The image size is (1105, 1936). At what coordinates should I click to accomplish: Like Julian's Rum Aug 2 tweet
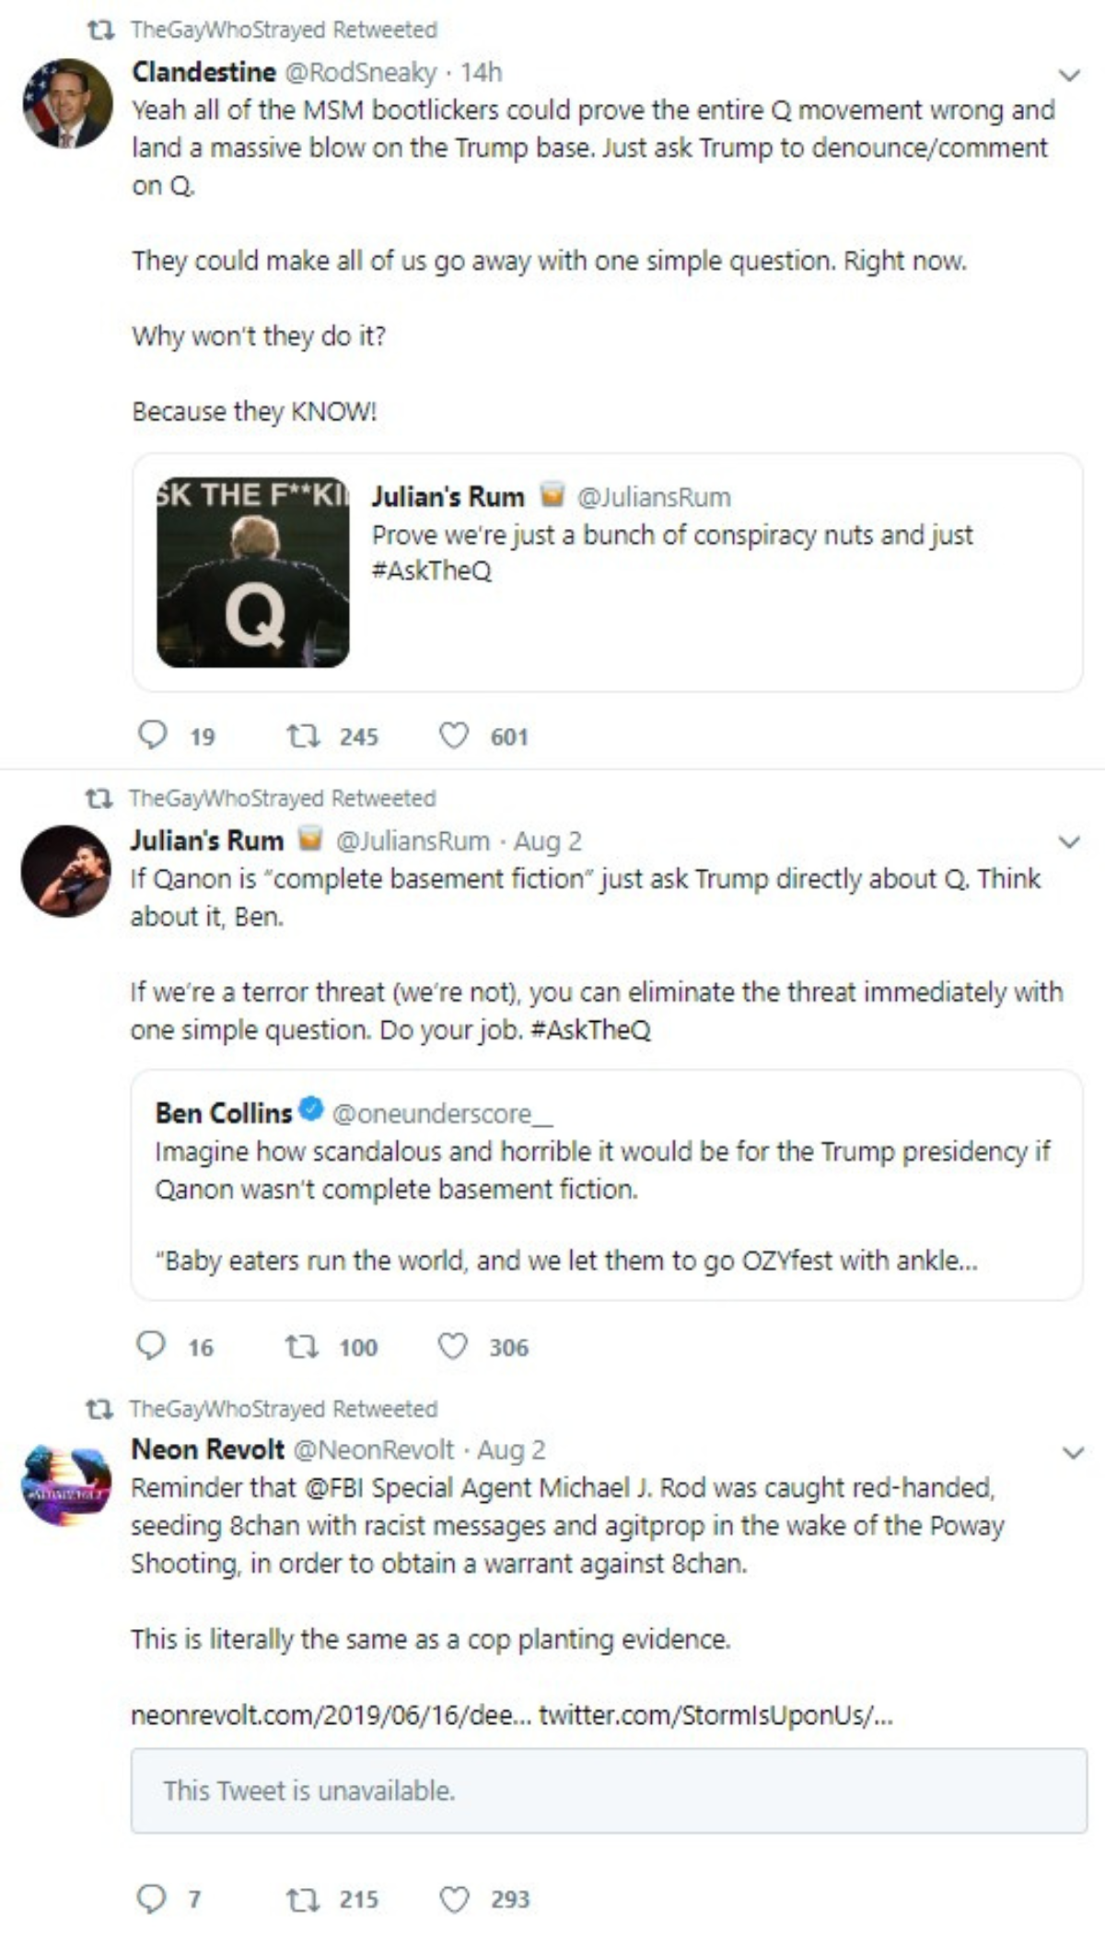452,1346
